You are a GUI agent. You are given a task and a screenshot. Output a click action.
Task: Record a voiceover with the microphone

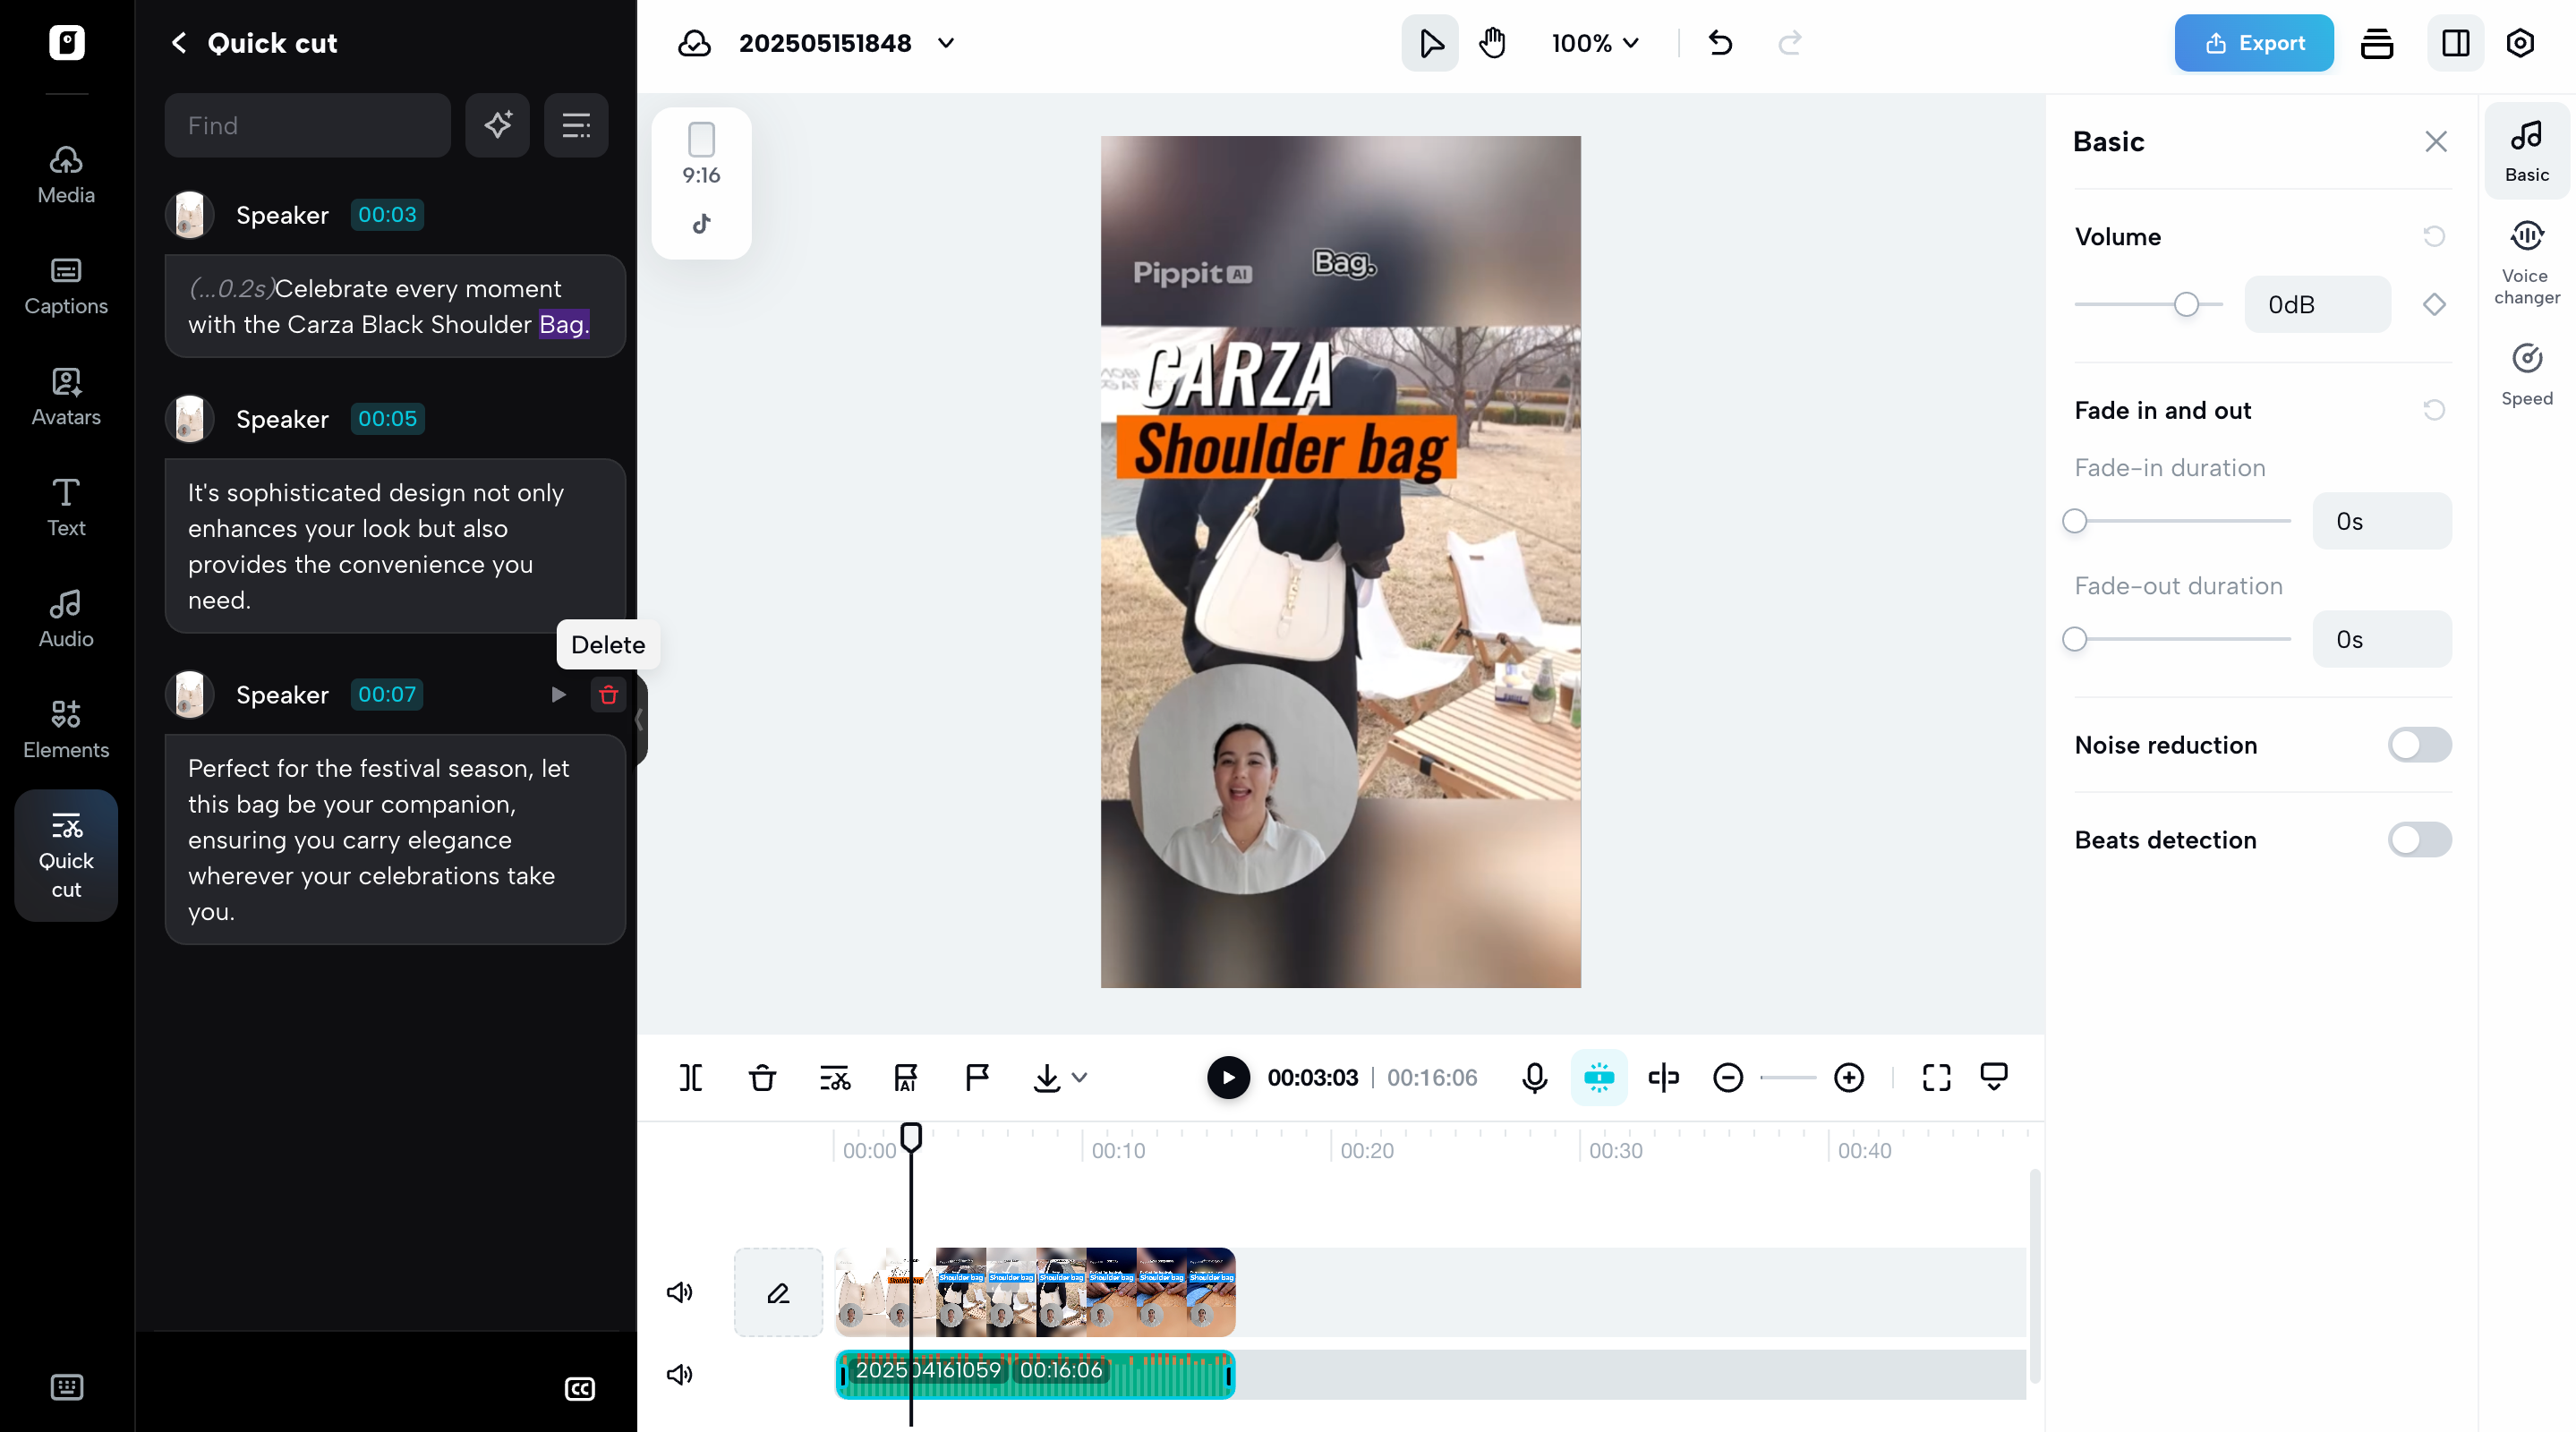[1535, 1078]
